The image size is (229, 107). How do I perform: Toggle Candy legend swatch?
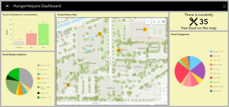coord(211,56)
